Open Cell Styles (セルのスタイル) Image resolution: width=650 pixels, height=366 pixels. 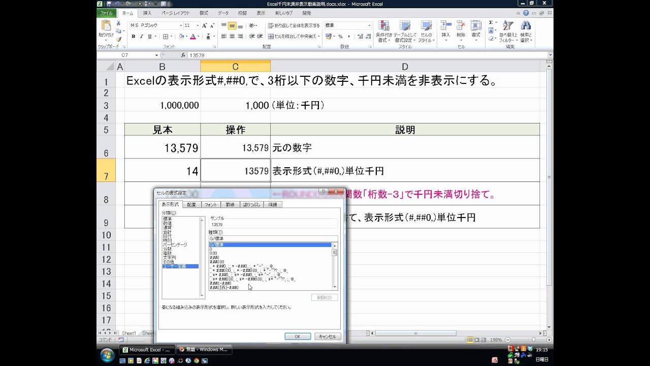click(426, 32)
